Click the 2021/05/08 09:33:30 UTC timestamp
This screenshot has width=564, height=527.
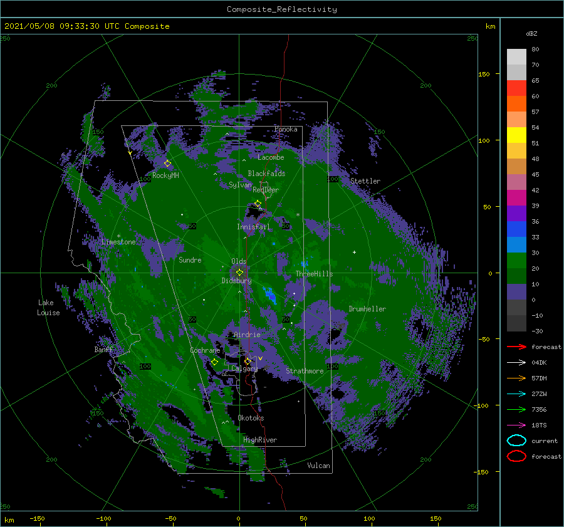pyautogui.click(x=86, y=26)
